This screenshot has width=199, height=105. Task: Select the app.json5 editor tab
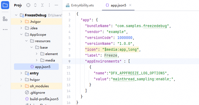pos(118,5)
